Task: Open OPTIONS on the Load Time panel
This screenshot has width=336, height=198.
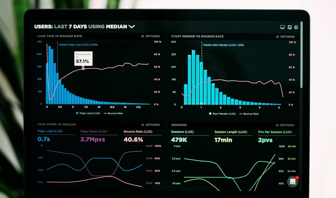Action: [x=151, y=36]
